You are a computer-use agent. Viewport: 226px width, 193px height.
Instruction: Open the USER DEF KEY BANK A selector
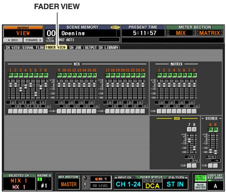pos(215,186)
